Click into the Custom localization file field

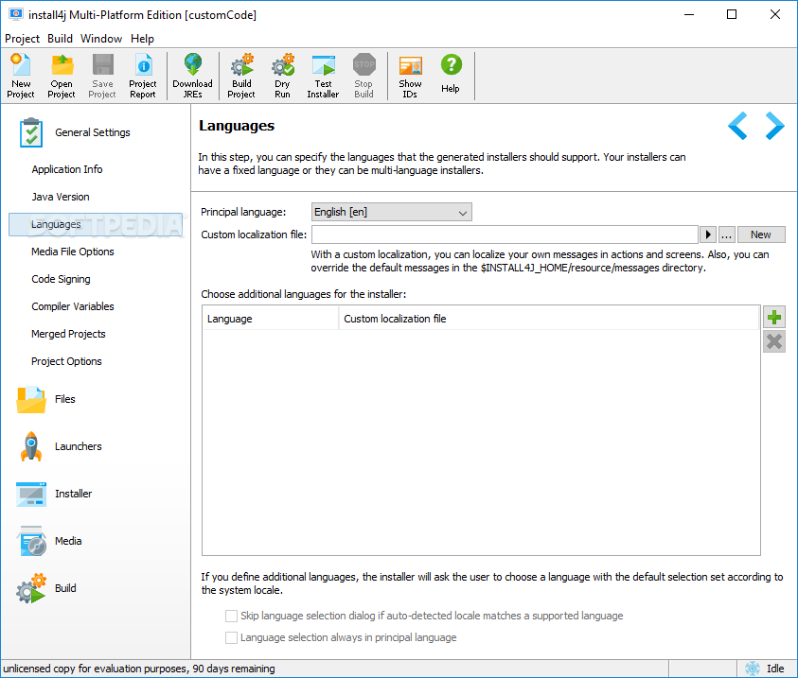[505, 235]
